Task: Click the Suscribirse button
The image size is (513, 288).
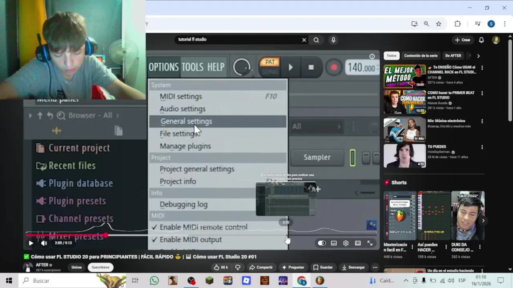Action: point(100,267)
